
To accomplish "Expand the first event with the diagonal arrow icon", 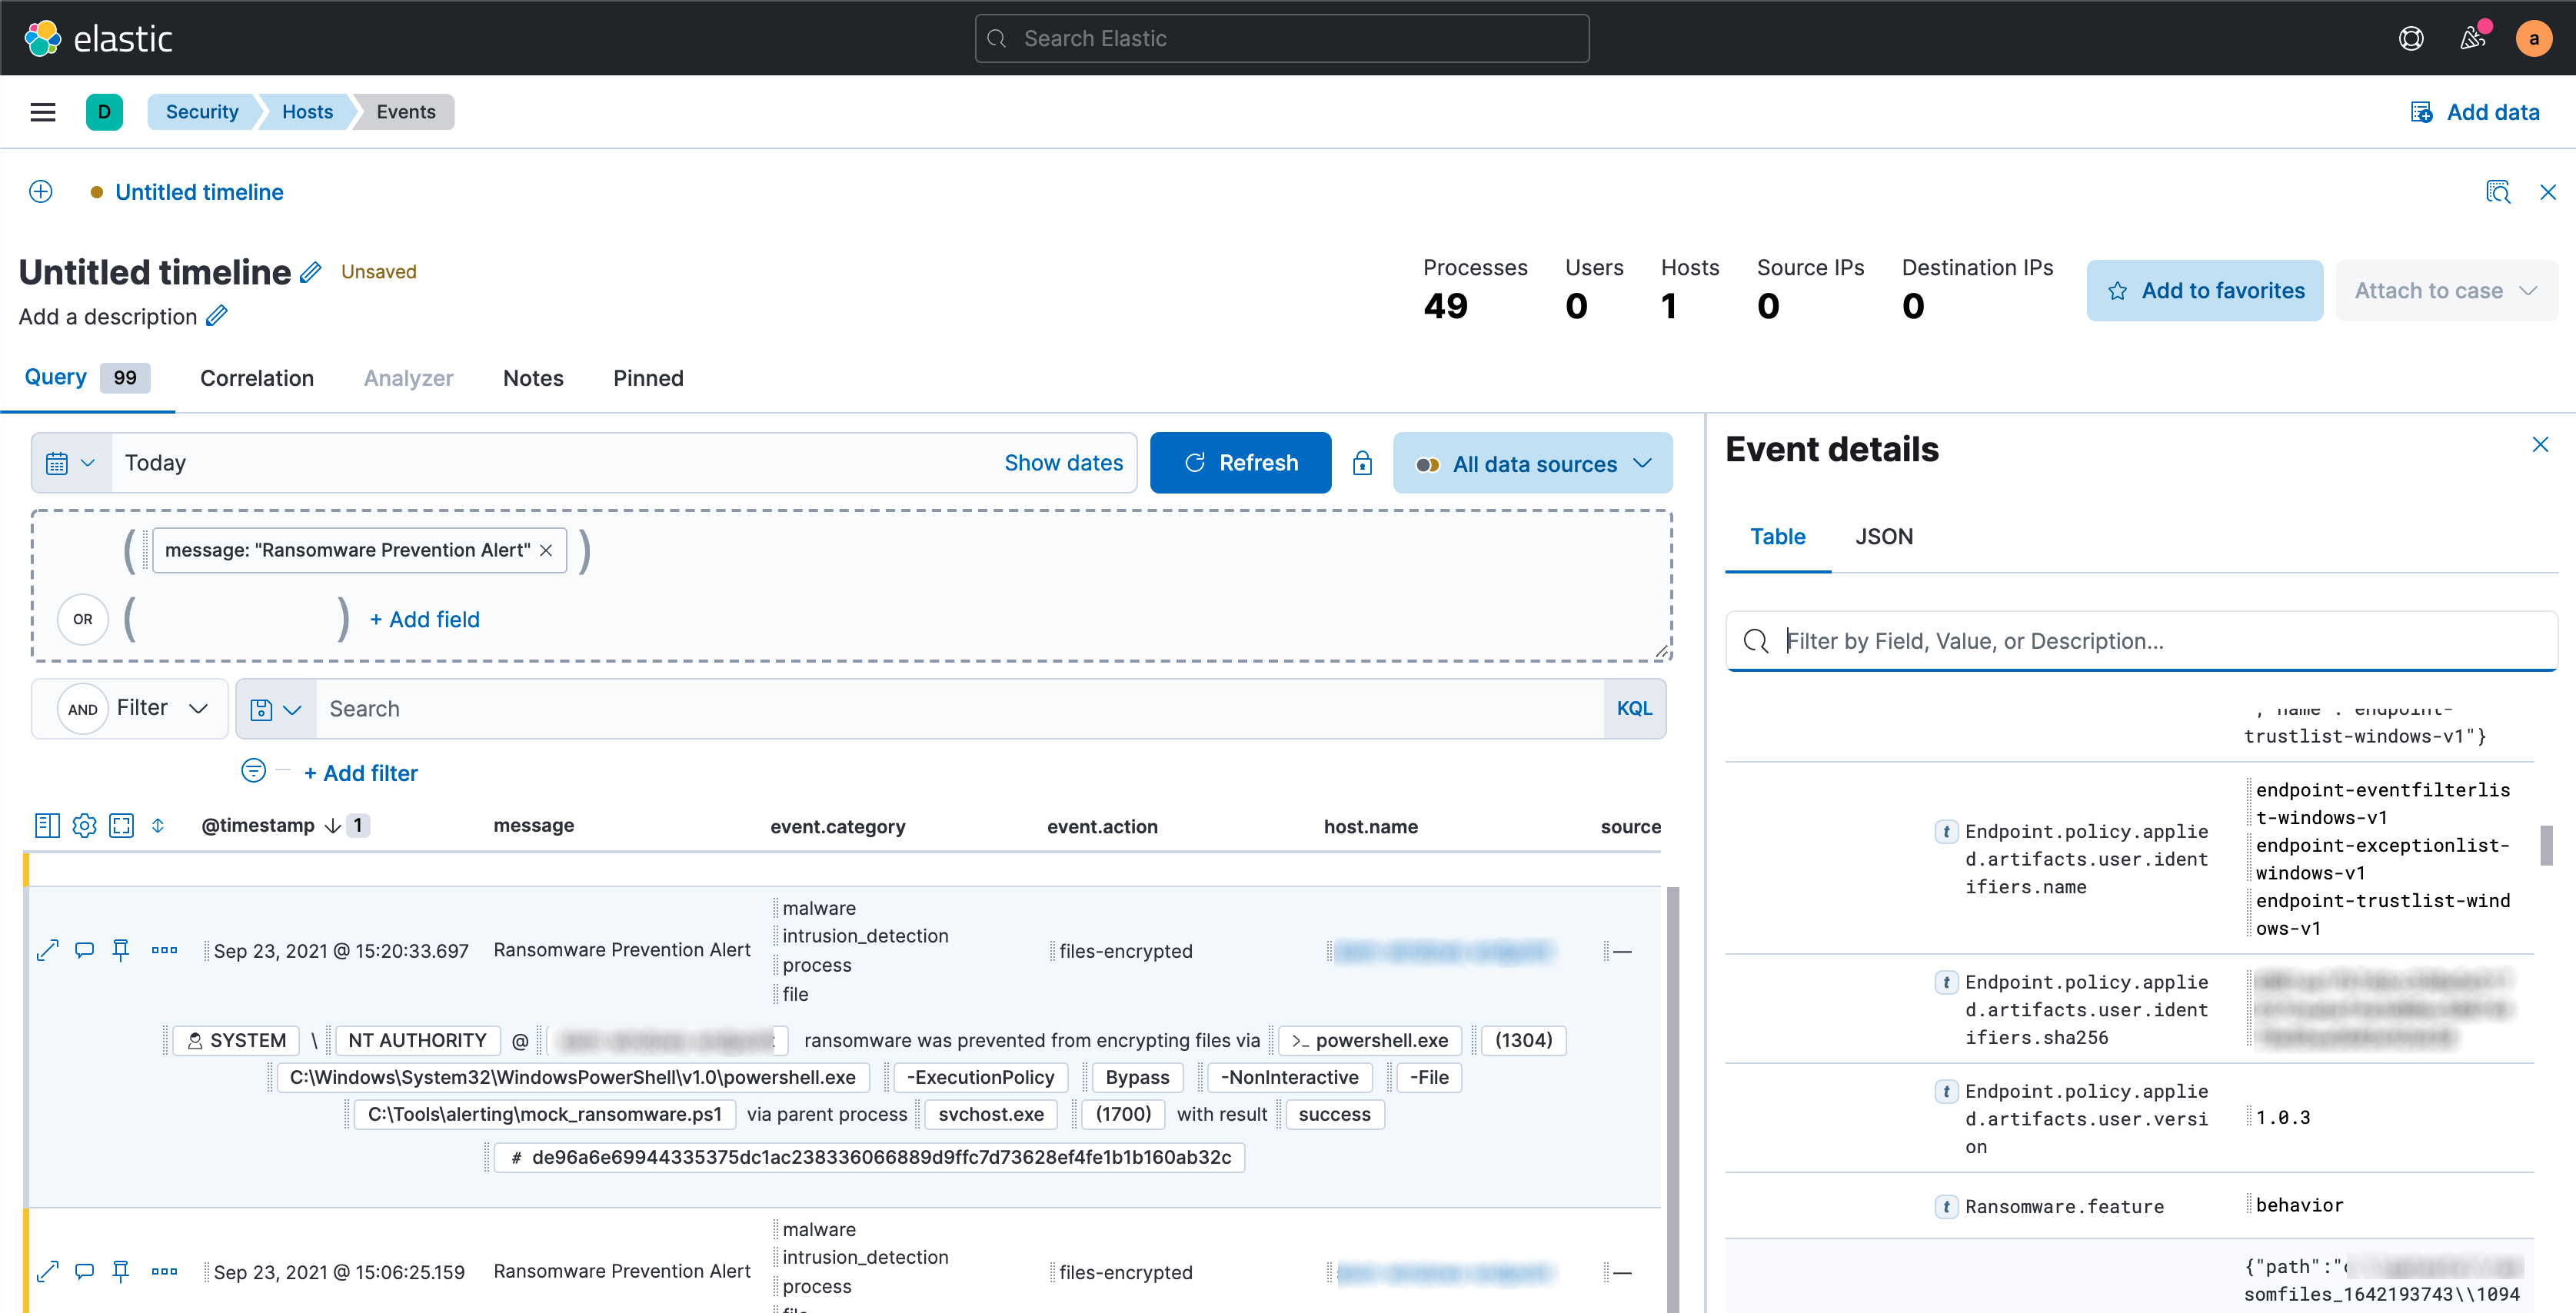I will (x=47, y=950).
